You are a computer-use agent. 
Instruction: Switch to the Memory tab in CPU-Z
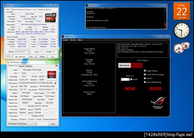pyautogui.click(x=28, y=9)
